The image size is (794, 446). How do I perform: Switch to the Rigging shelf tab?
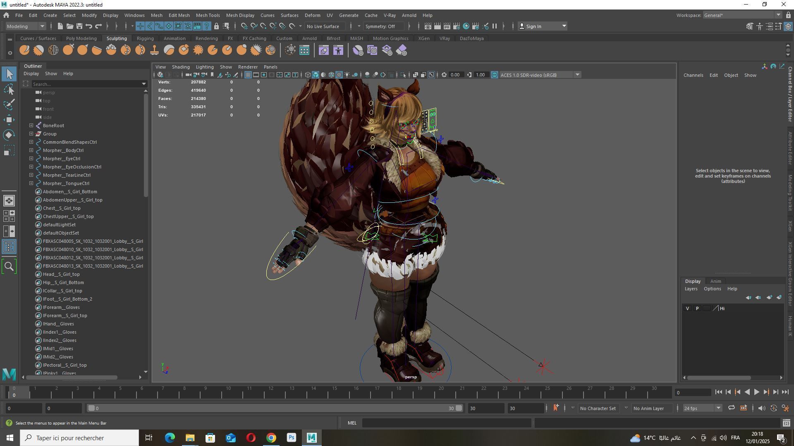145,38
